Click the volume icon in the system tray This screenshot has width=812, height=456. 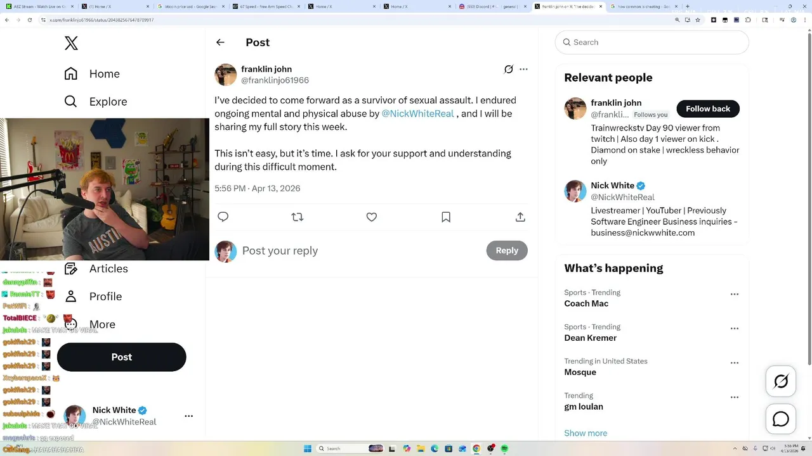(x=773, y=448)
